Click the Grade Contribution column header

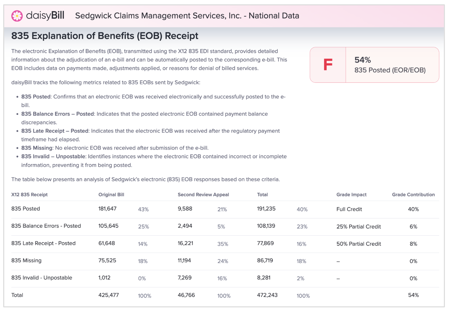pos(413,195)
